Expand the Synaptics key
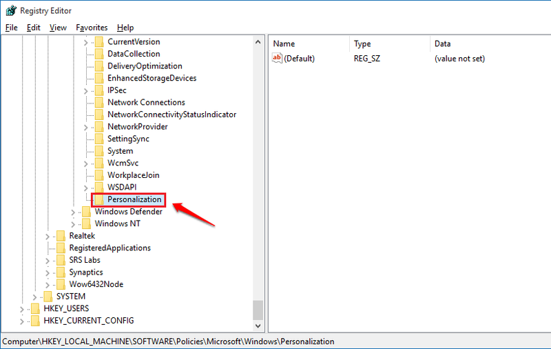 (47, 273)
